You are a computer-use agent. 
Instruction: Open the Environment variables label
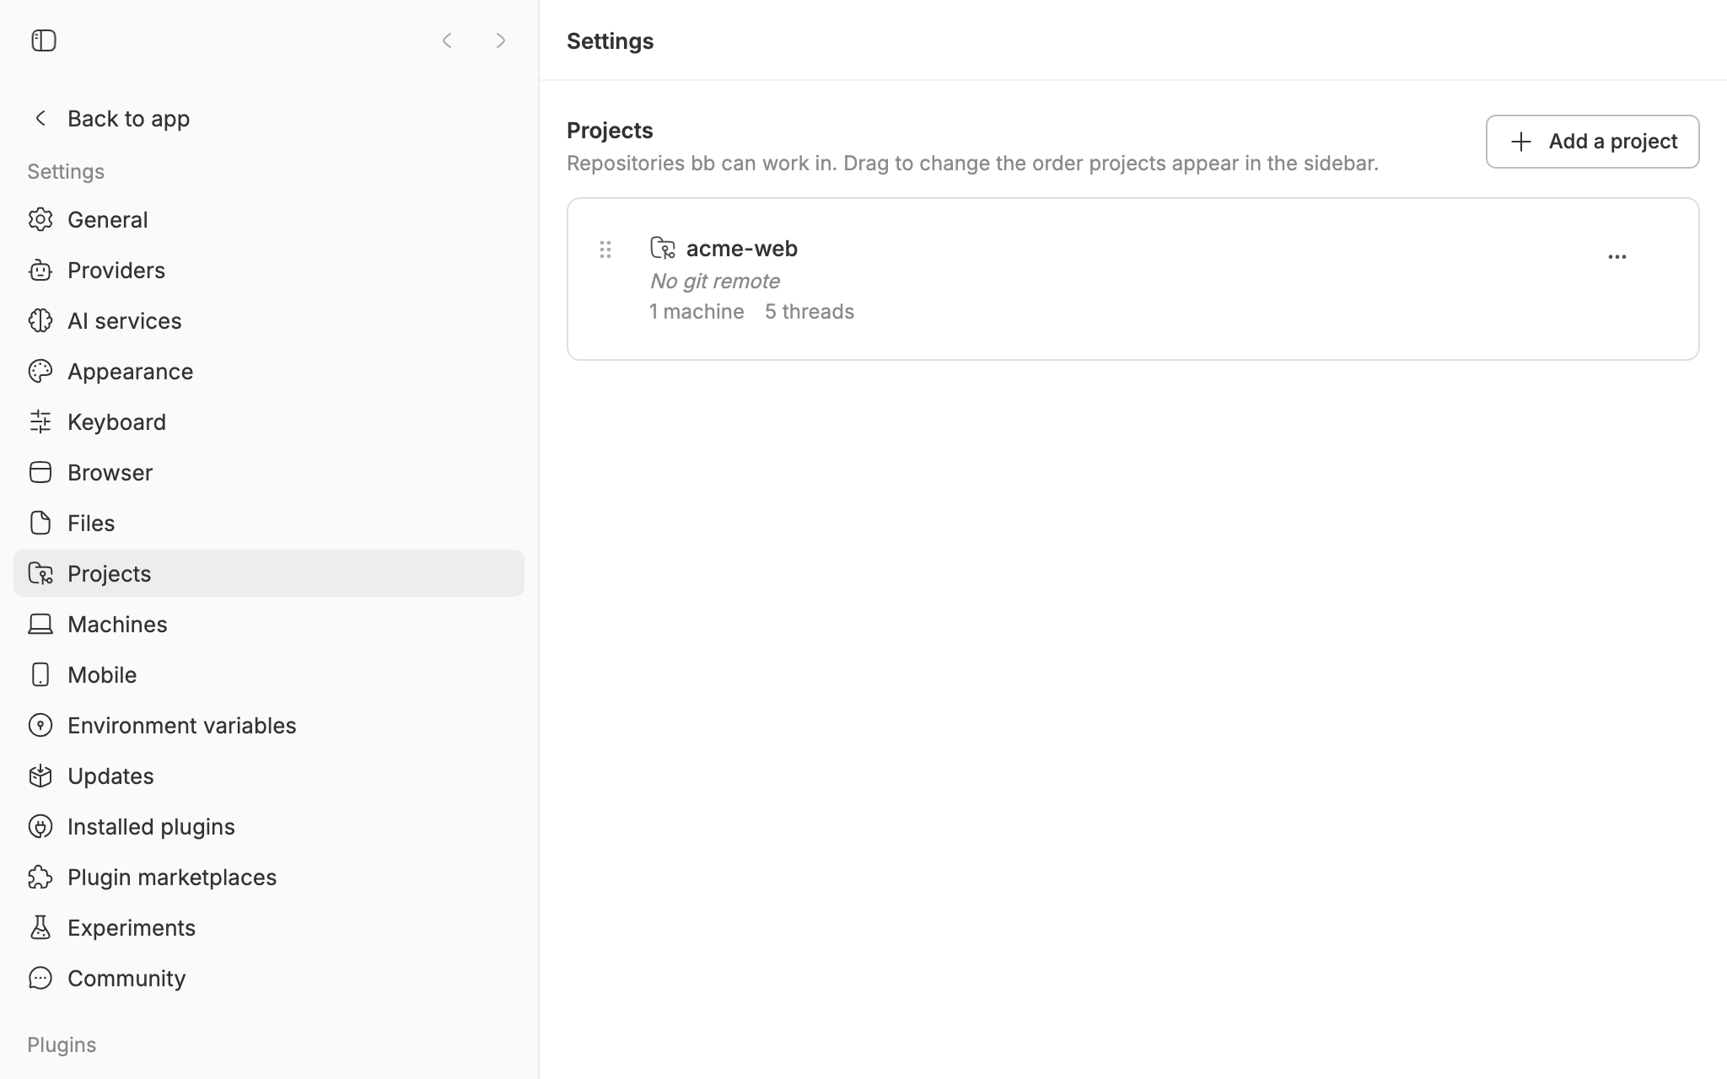(181, 725)
